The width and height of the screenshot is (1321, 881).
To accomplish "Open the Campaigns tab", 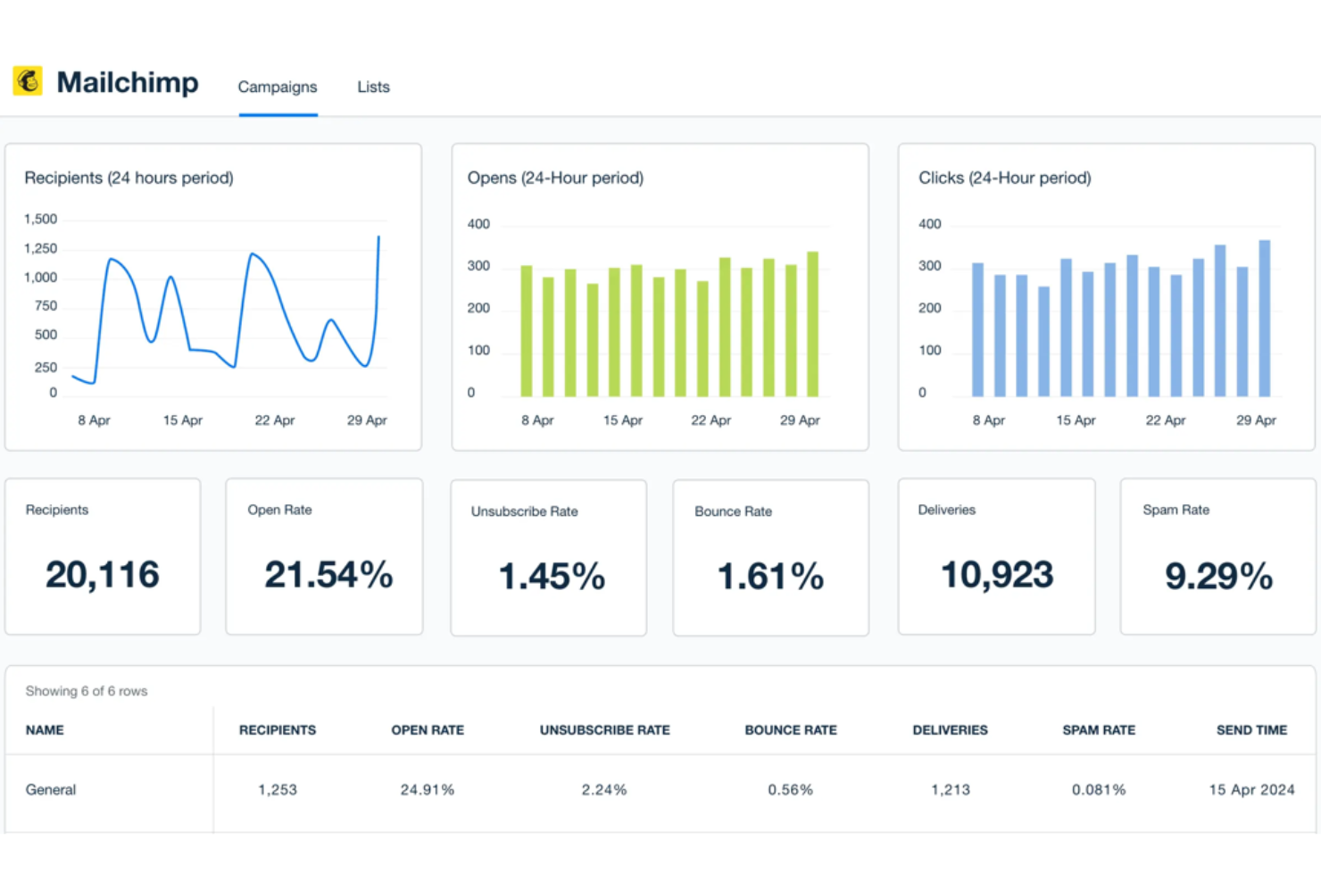I will (x=278, y=87).
